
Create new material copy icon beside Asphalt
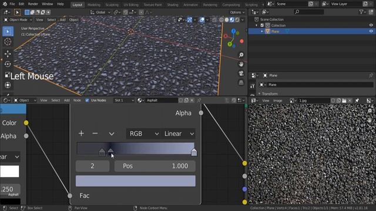click(x=186, y=100)
